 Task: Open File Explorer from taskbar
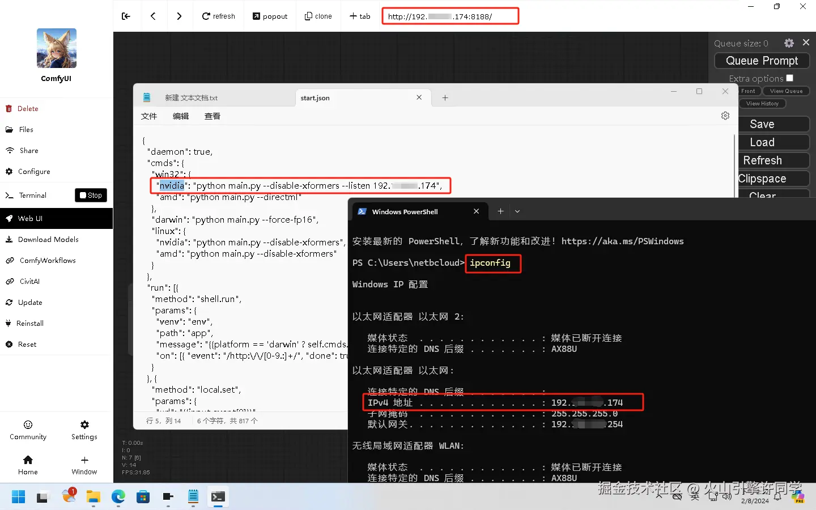[93, 497]
